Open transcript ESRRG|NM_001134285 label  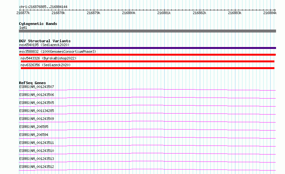(x=37, y=111)
